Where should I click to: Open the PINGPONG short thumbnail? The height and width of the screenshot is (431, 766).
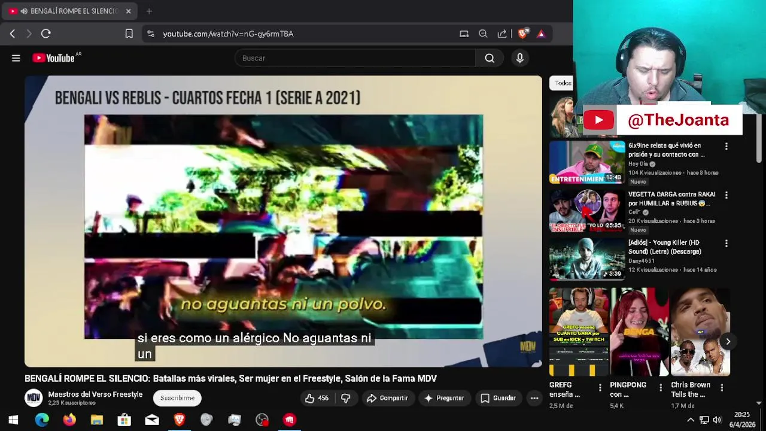point(639,332)
